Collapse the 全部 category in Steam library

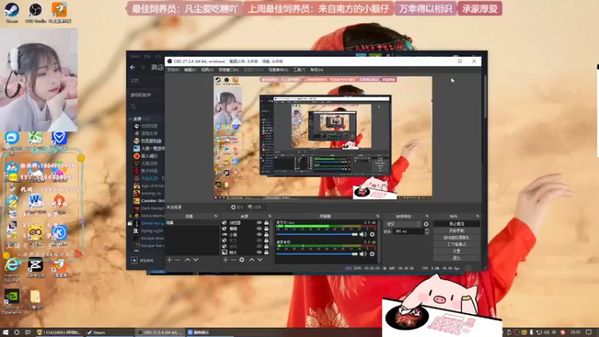(130, 119)
